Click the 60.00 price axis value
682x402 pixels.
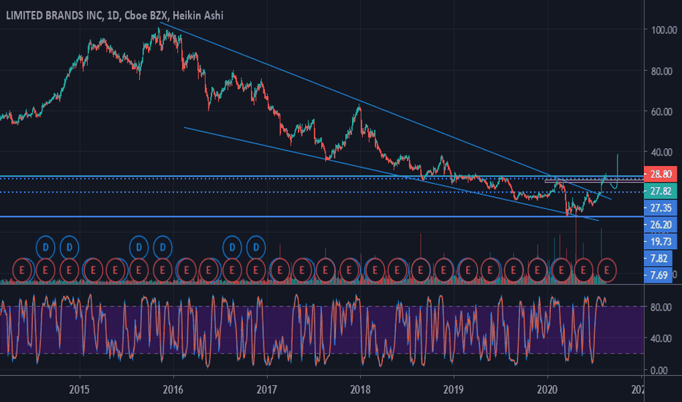(x=662, y=112)
